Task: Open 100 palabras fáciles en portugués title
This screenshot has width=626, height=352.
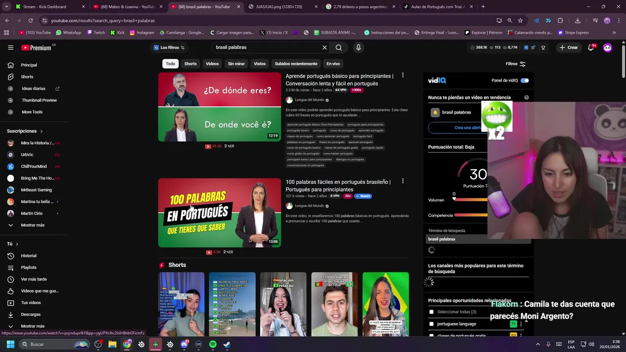Action: click(x=338, y=185)
